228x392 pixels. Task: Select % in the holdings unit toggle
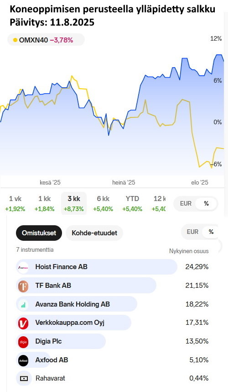(211, 232)
